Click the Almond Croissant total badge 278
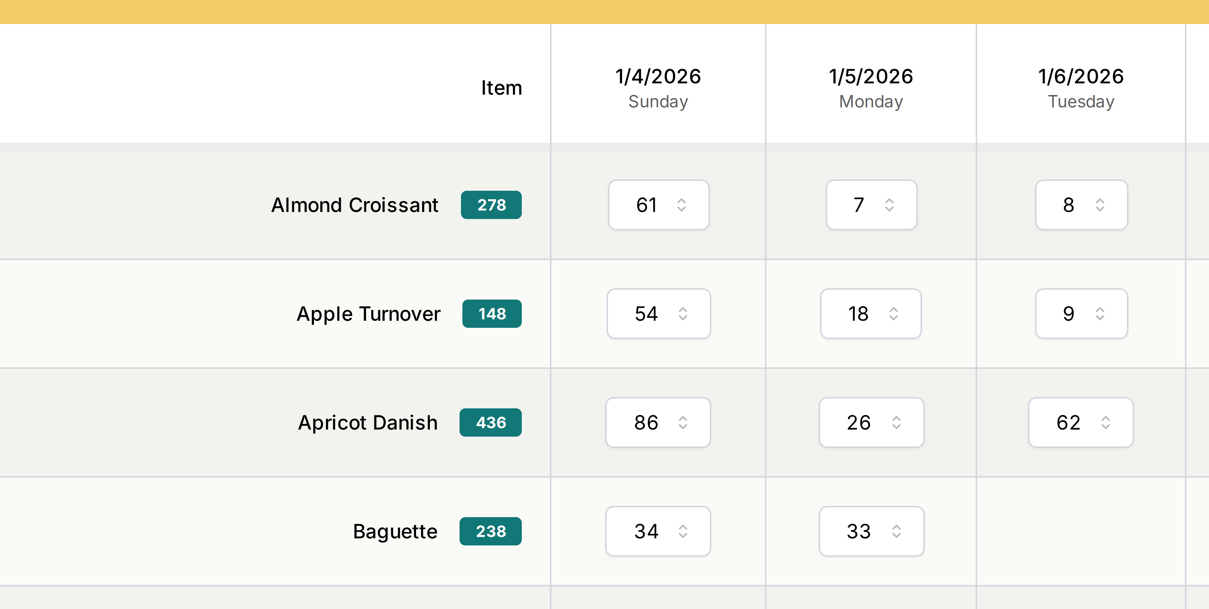1209x609 pixels. pyautogui.click(x=491, y=205)
